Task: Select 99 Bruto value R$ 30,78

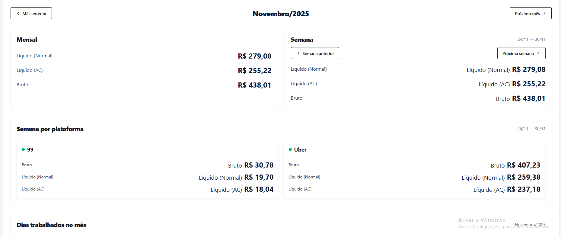Action: click(259, 165)
